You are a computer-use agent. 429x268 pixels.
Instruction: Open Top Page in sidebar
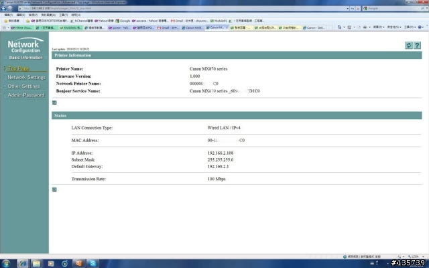tap(18, 68)
